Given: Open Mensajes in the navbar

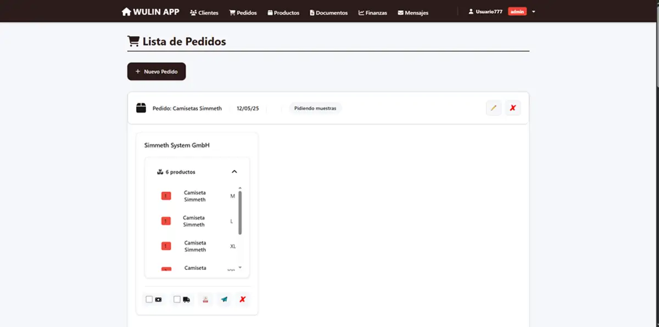Looking at the screenshot, I should point(413,13).
